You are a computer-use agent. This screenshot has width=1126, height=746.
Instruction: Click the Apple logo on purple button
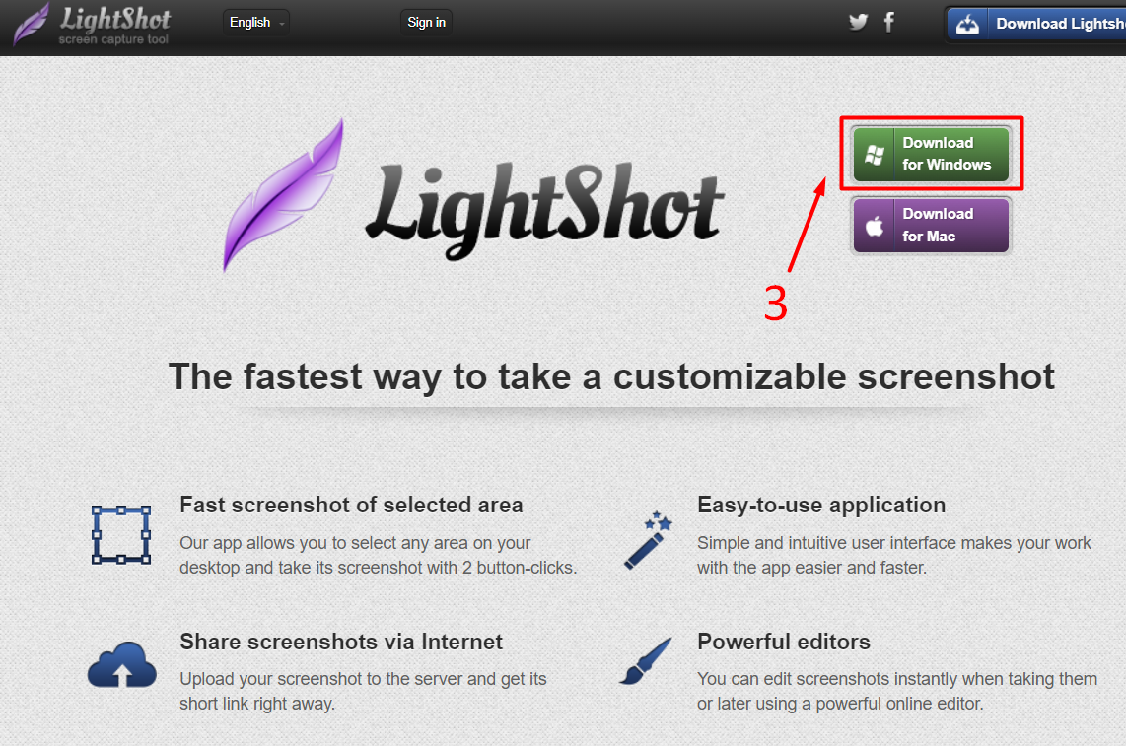tap(874, 227)
